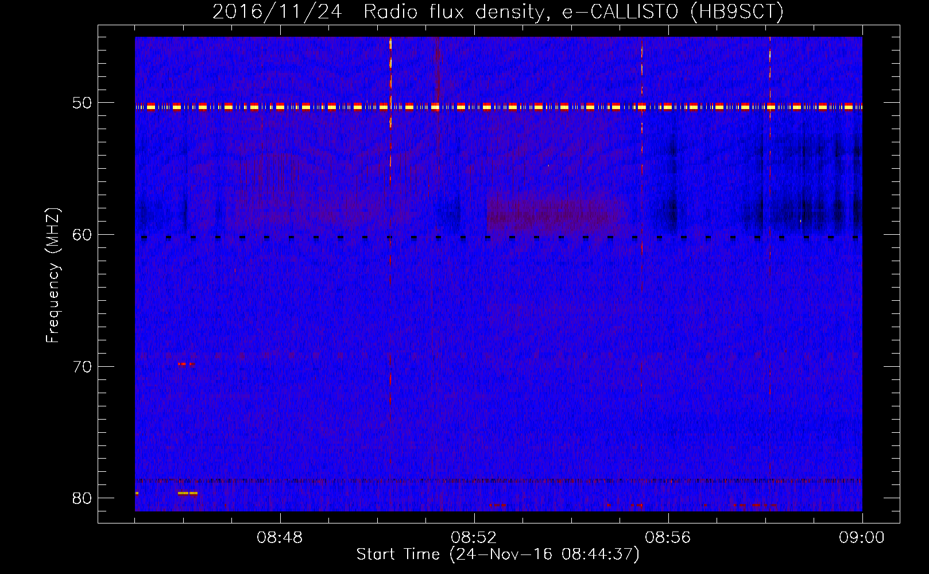This screenshot has width=929, height=574.
Task: Select the Frequency (MHZ) axis label
Action: coord(53,276)
